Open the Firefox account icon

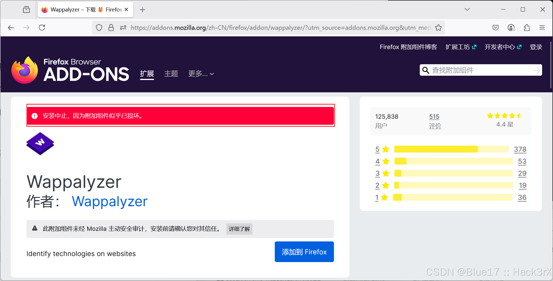point(511,28)
